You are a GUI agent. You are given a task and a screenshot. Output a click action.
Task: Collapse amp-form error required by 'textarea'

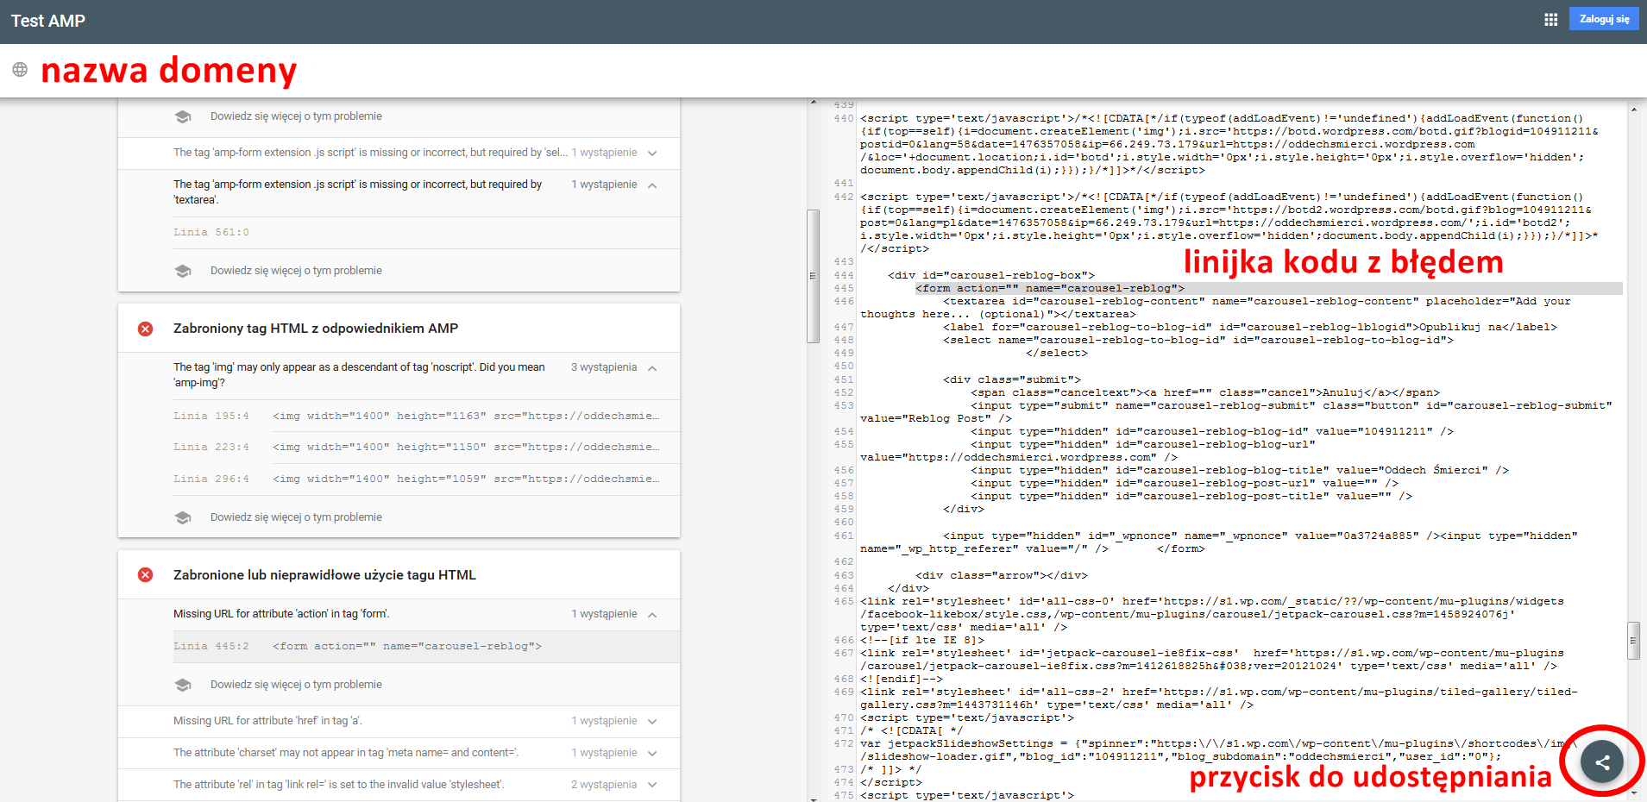pos(652,185)
